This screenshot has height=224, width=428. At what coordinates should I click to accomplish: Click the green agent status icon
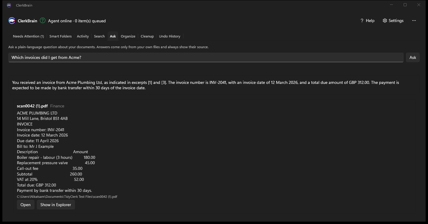point(43,21)
